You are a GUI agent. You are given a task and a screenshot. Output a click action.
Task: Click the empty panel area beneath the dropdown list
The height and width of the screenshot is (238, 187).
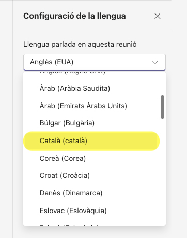coord(95,232)
